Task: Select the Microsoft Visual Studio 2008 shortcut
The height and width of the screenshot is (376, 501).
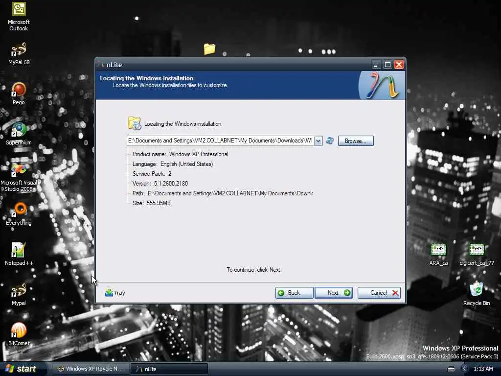Action: 19,177
